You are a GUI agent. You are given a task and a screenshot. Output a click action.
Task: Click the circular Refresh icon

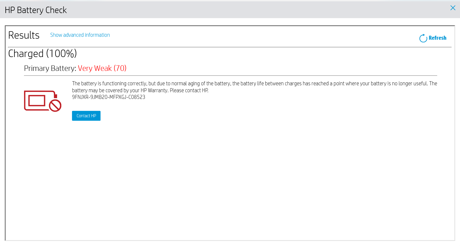click(x=423, y=38)
